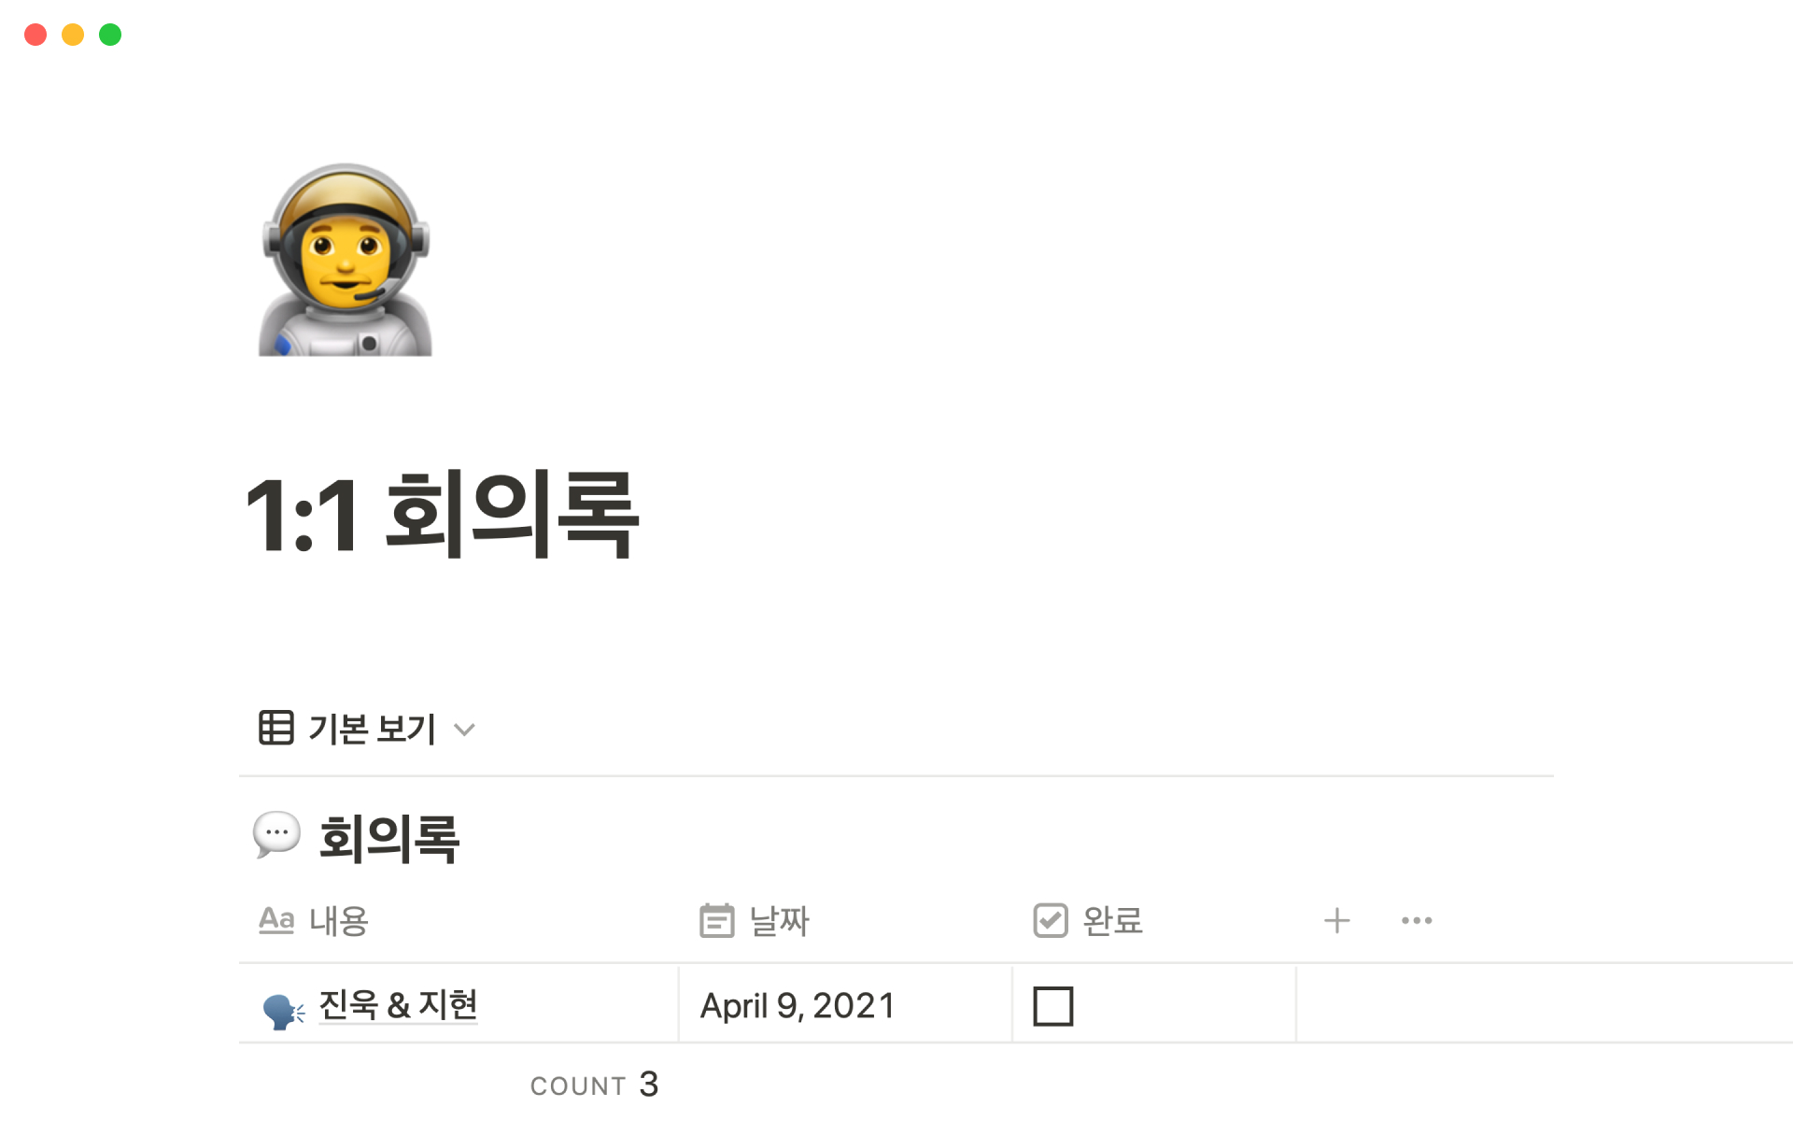Click the 1:1 회의록 page title
1793x1121 pixels.
pos(442,515)
